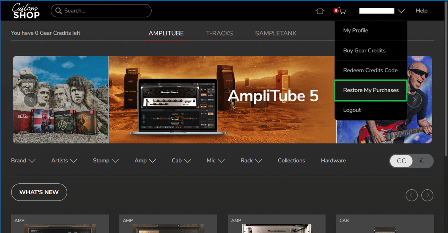Expand the Cab filter
The height and width of the screenshot is (233, 448).
point(181,161)
